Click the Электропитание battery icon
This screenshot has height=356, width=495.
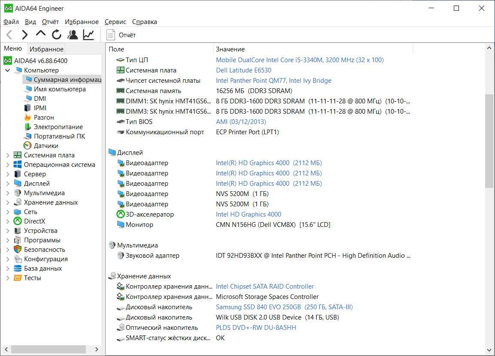pyautogui.click(x=27, y=127)
